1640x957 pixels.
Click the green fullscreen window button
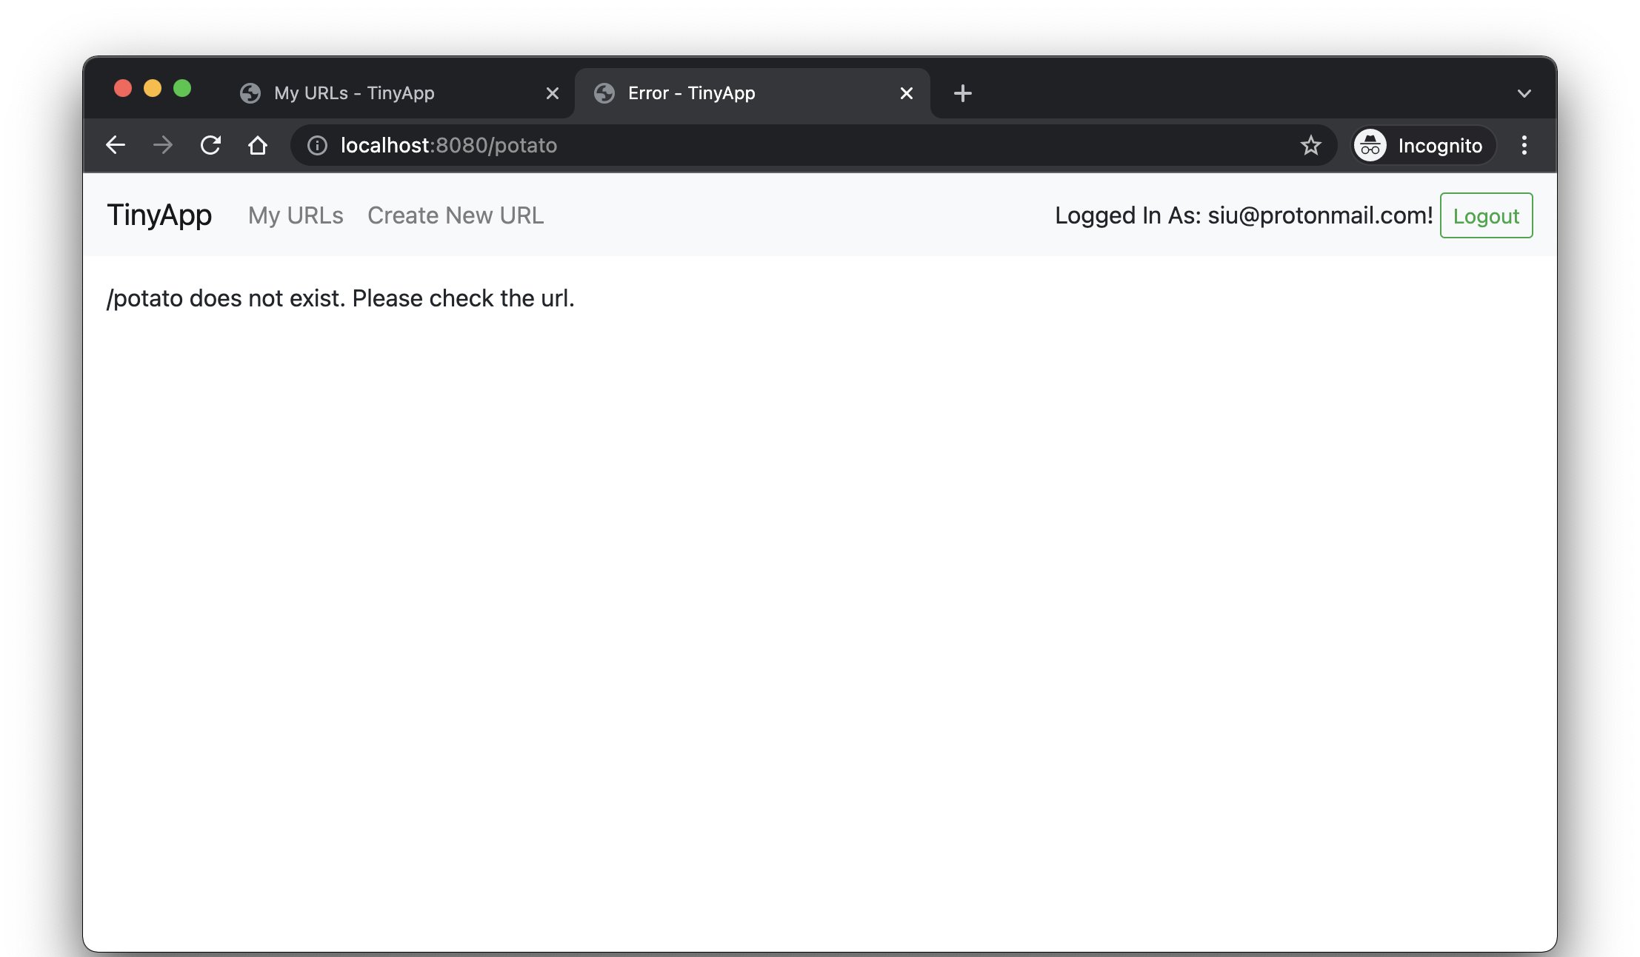coord(182,89)
